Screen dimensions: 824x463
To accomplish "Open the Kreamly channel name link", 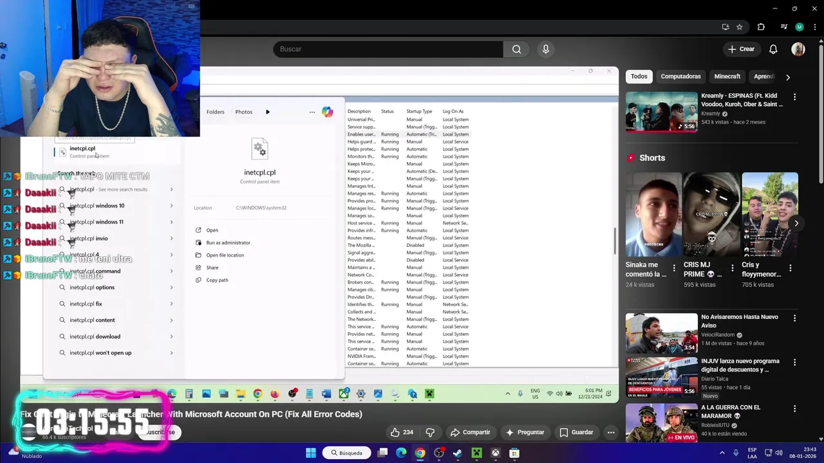I will 711,114.
